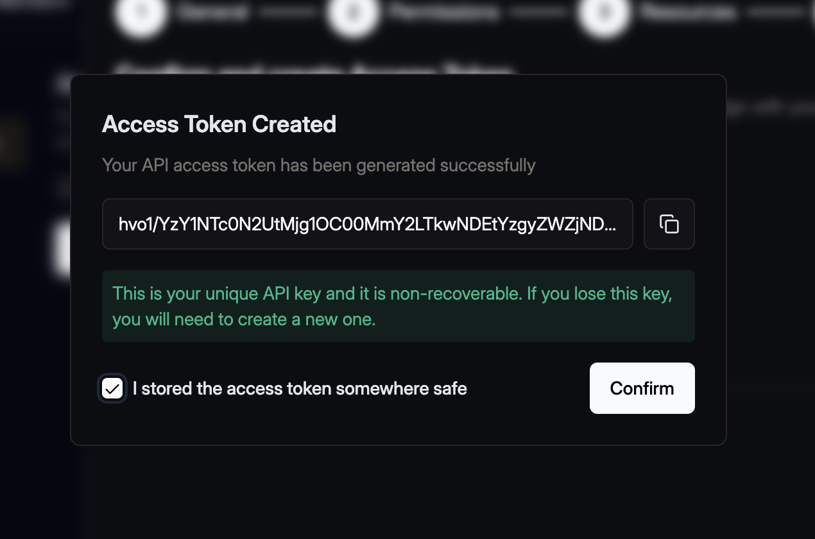This screenshot has width=815, height=539.
Task: Click the General step circle icon
Action: click(x=141, y=13)
